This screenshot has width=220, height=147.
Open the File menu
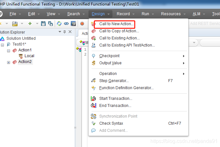(13, 14)
